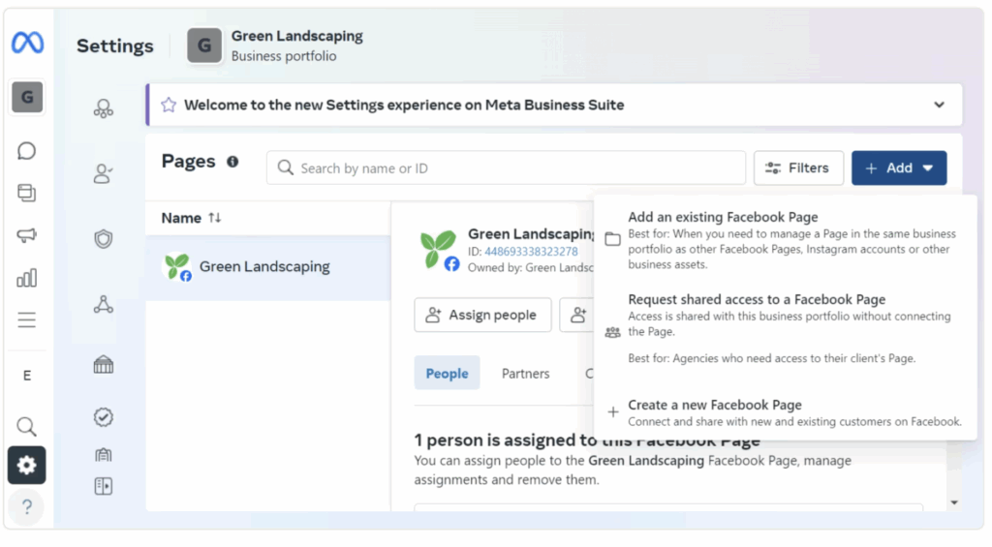Open the Business info building icon in settings sidebar
The image size is (992, 547).
tap(103, 454)
